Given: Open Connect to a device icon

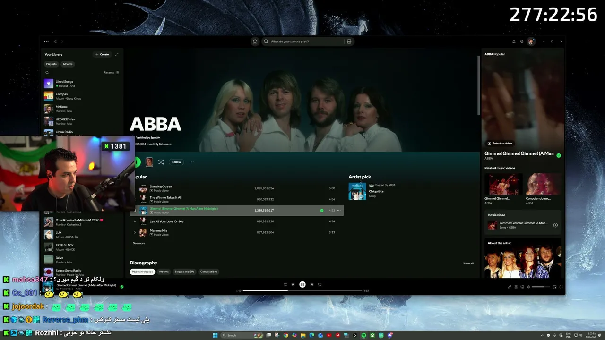Looking at the screenshot, I should (x=522, y=287).
